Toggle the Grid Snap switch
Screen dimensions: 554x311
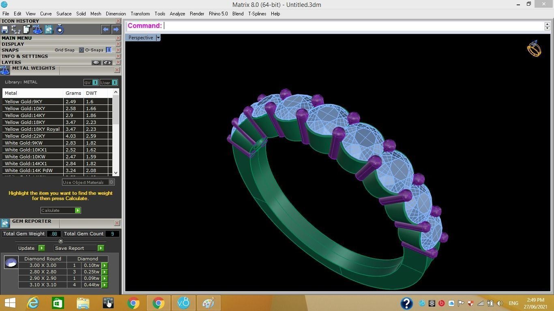coord(82,50)
